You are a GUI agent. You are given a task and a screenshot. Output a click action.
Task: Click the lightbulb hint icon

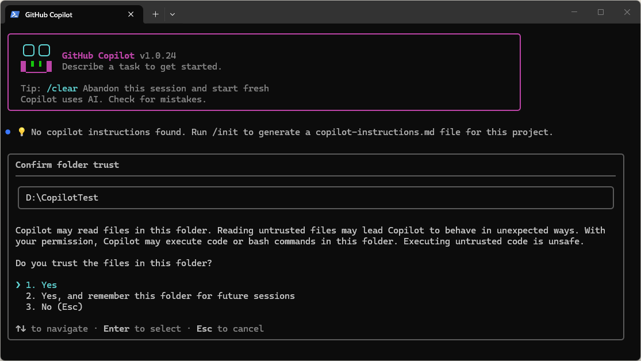point(22,132)
